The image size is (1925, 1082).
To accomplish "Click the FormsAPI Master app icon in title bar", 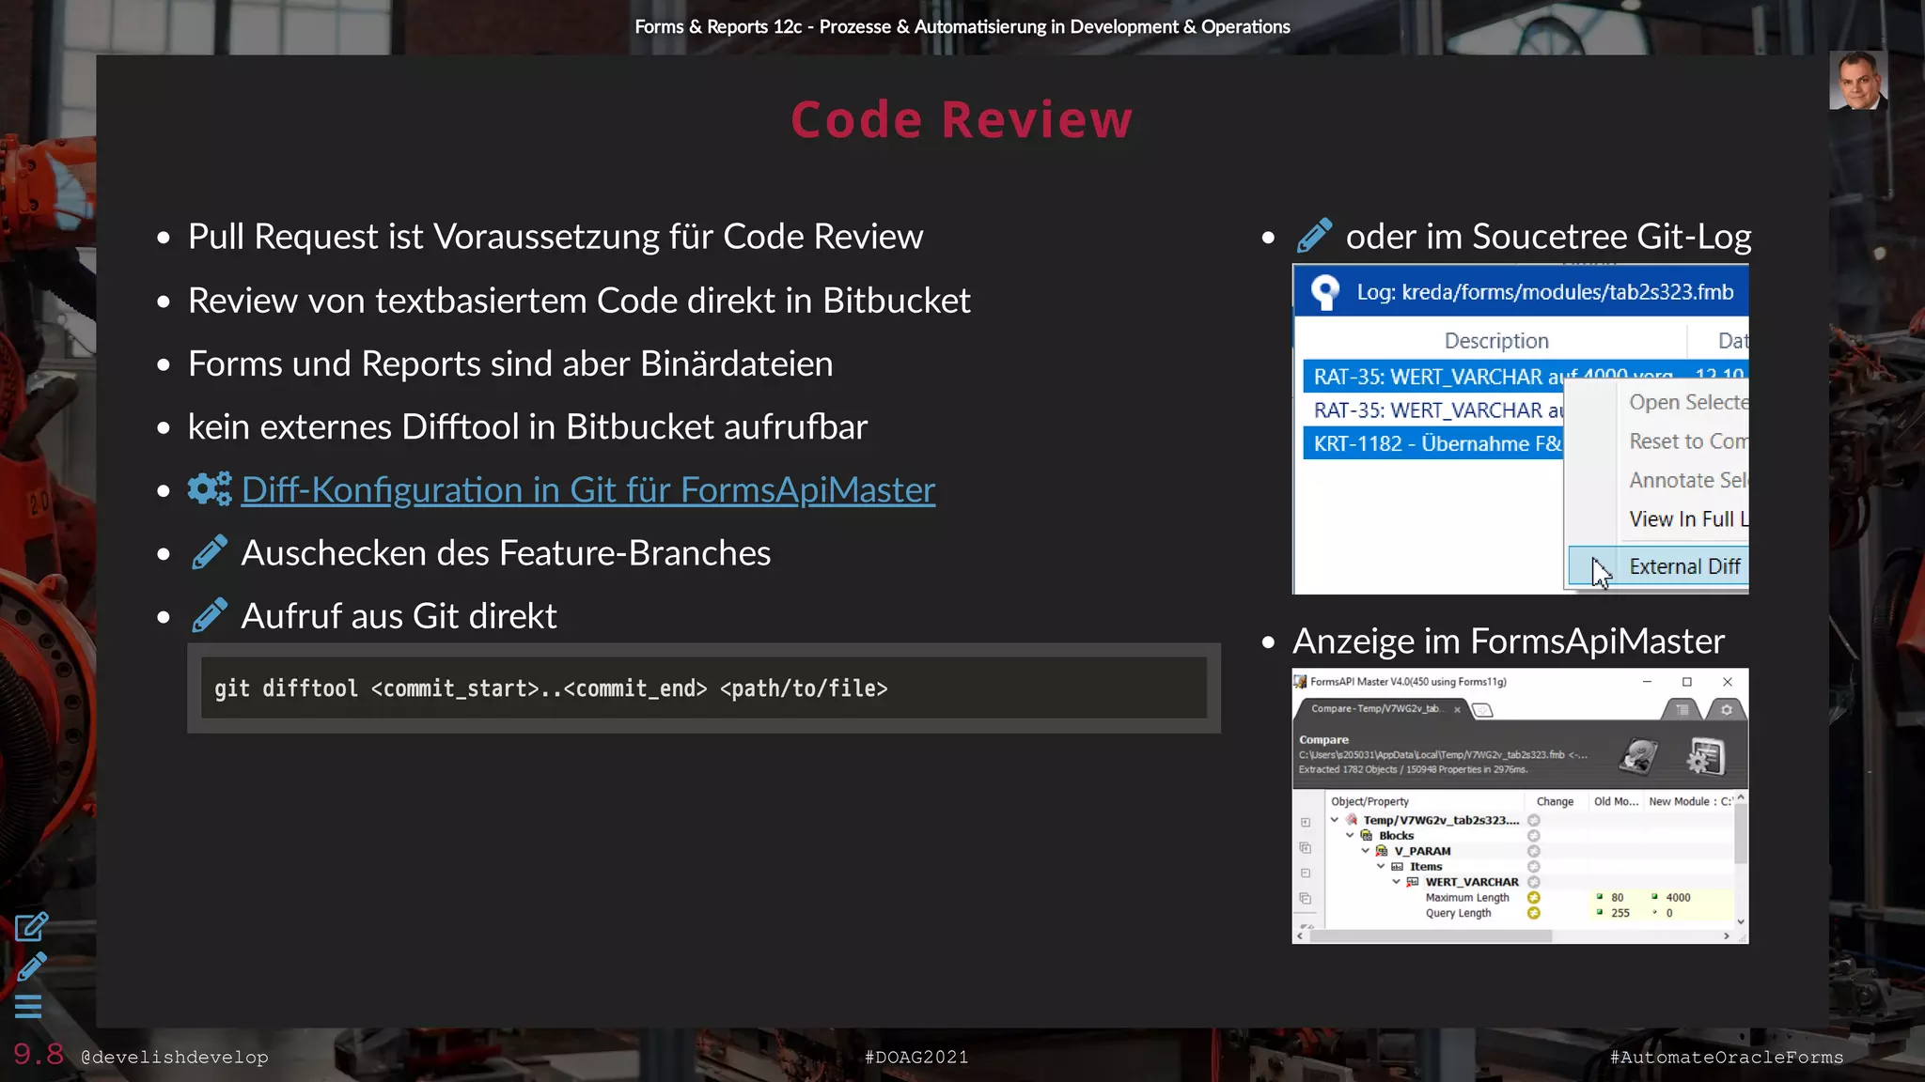I will coord(1300,682).
